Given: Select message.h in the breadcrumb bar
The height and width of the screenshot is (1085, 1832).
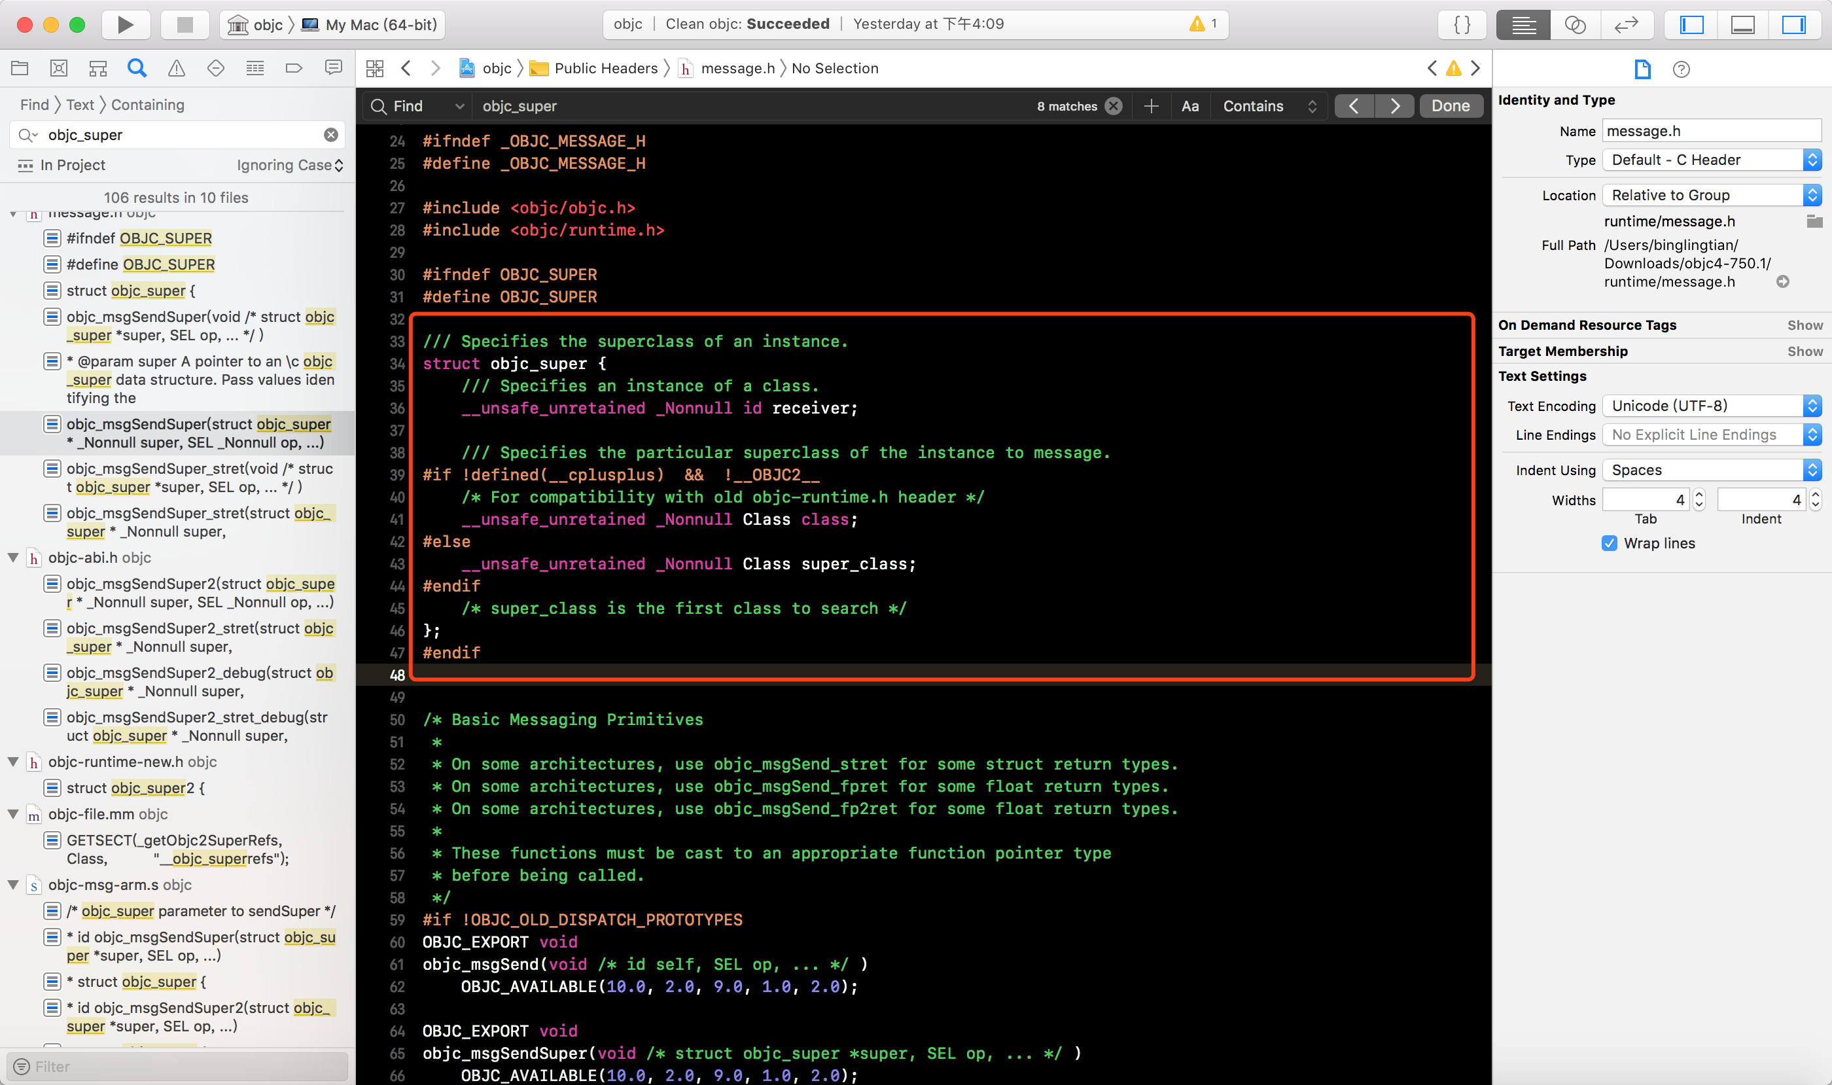Looking at the screenshot, I should pos(736,68).
